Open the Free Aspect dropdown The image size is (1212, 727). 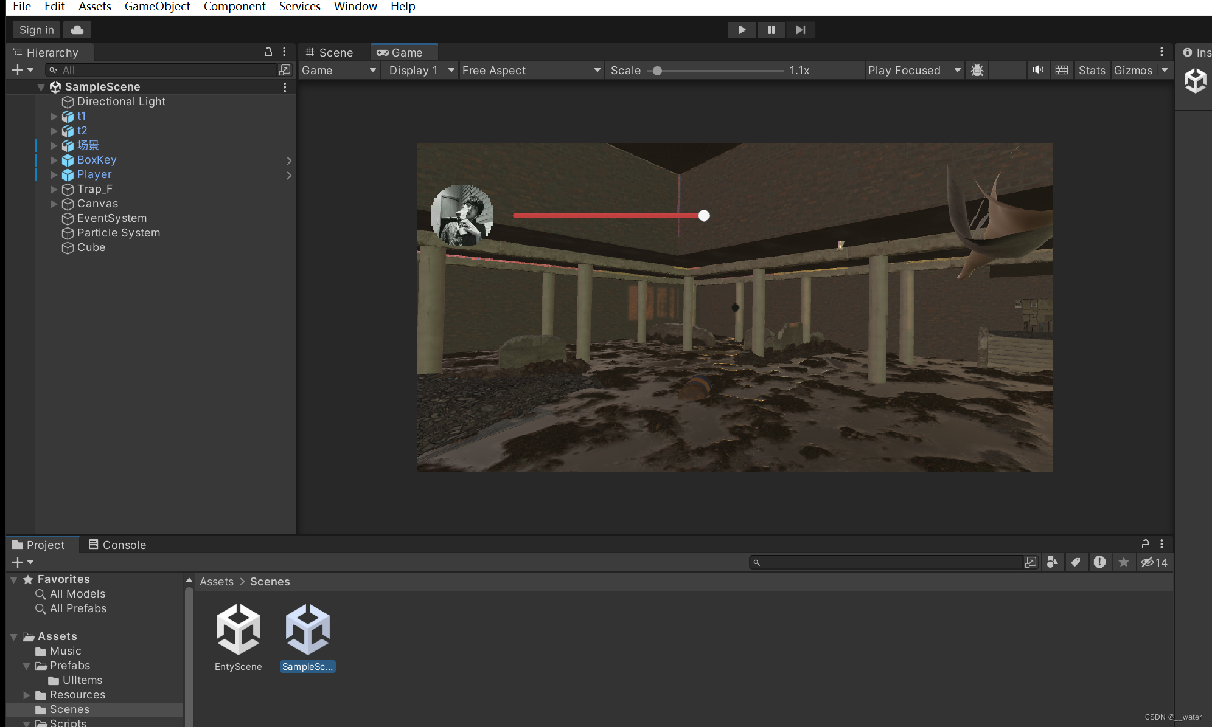(531, 70)
